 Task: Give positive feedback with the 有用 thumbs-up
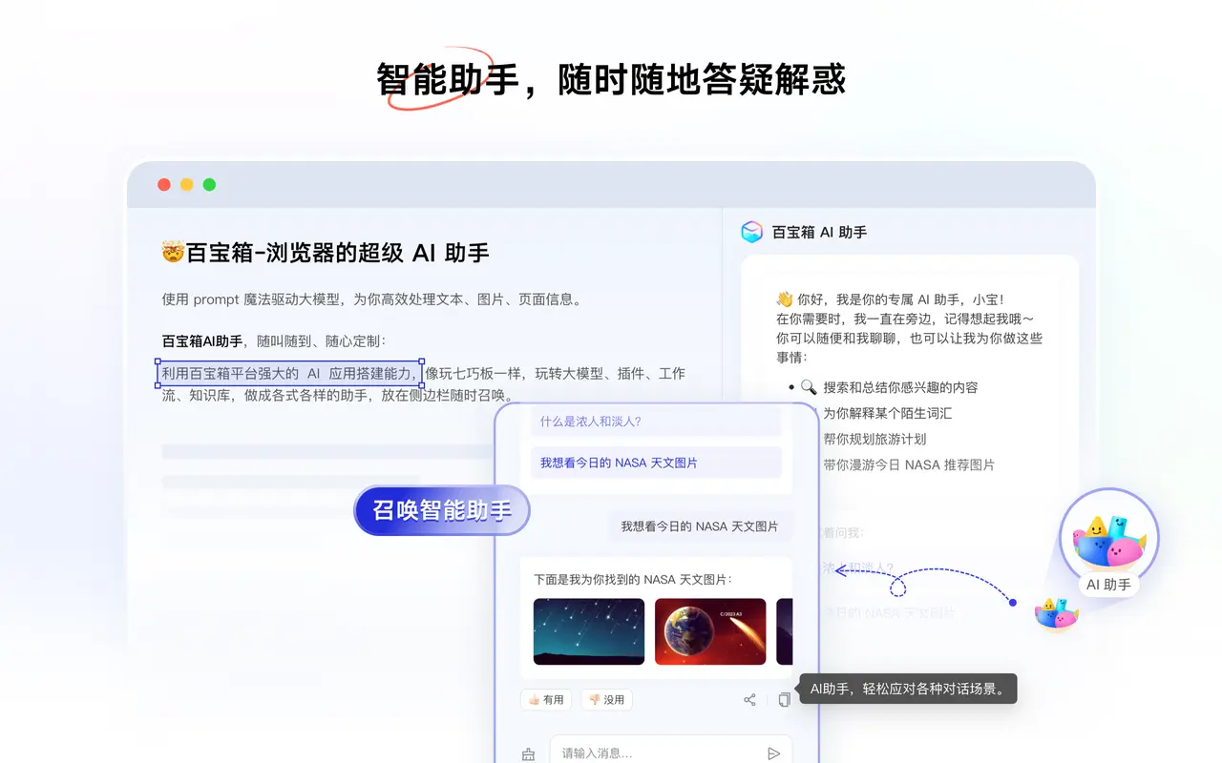(x=546, y=699)
